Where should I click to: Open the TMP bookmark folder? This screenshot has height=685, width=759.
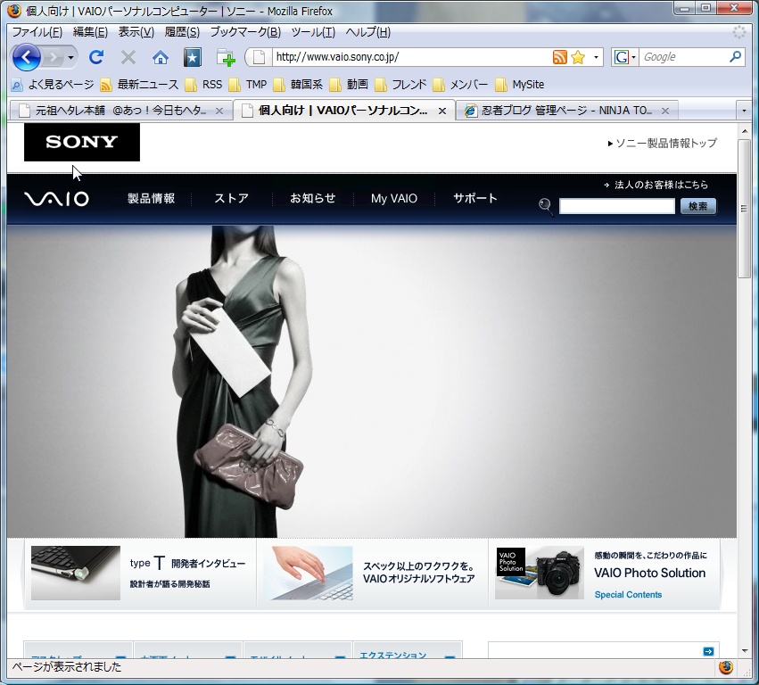pyautogui.click(x=248, y=85)
